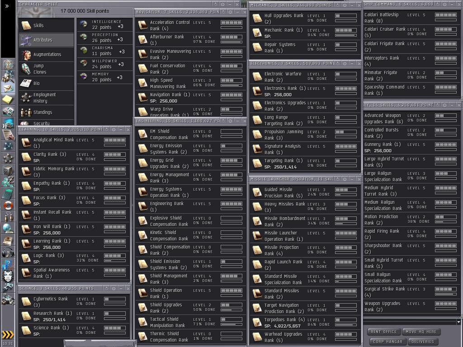The image size is (463, 347).
Task: Click scroll down arrow above Rent Office
Action: pyautogui.click(x=458, y=322)
